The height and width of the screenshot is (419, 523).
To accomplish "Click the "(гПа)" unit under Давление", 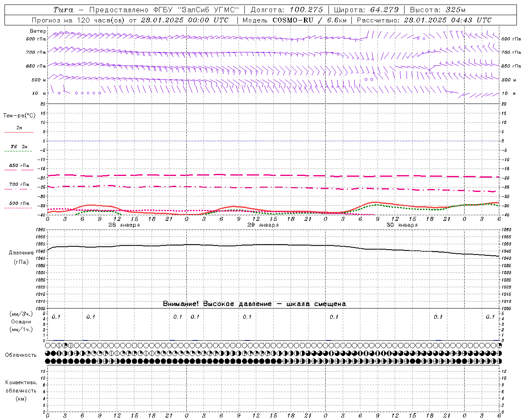I will (x=21, y=262).
